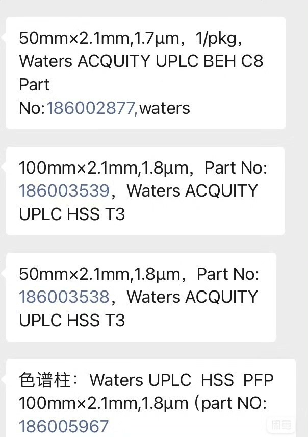Click the word "waters" after 186002877

164,108
